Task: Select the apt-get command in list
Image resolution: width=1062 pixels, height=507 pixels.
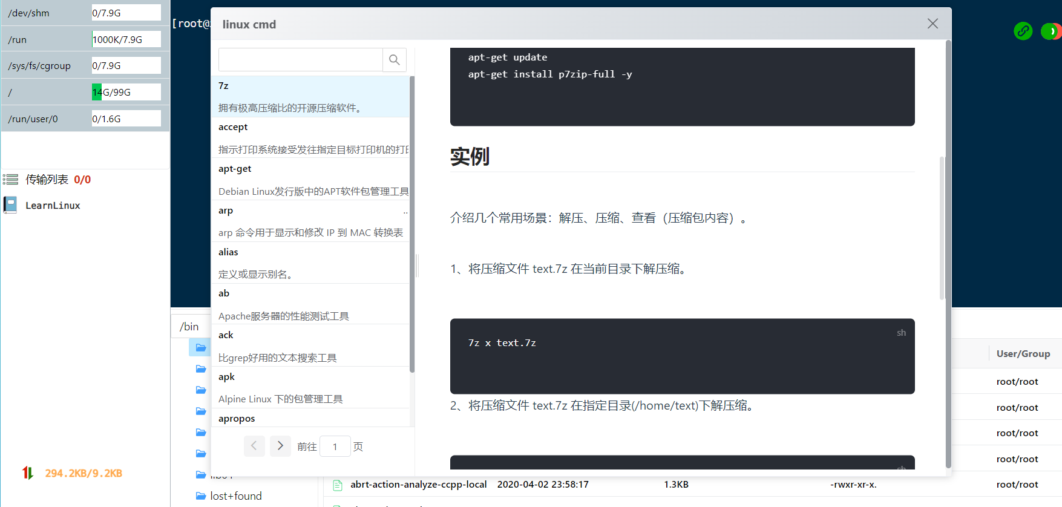Action: tap(310, 180)
